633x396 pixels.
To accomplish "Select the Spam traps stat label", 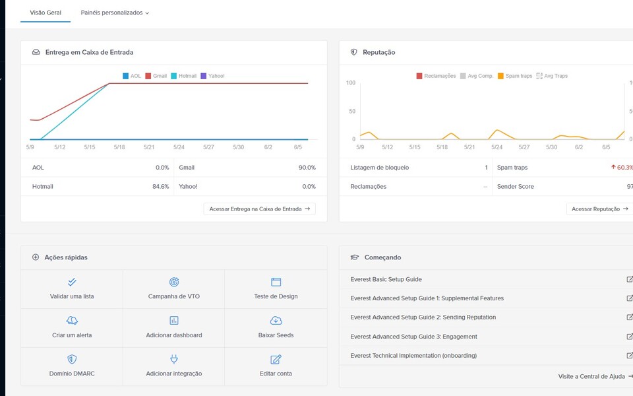I will 512,167.
